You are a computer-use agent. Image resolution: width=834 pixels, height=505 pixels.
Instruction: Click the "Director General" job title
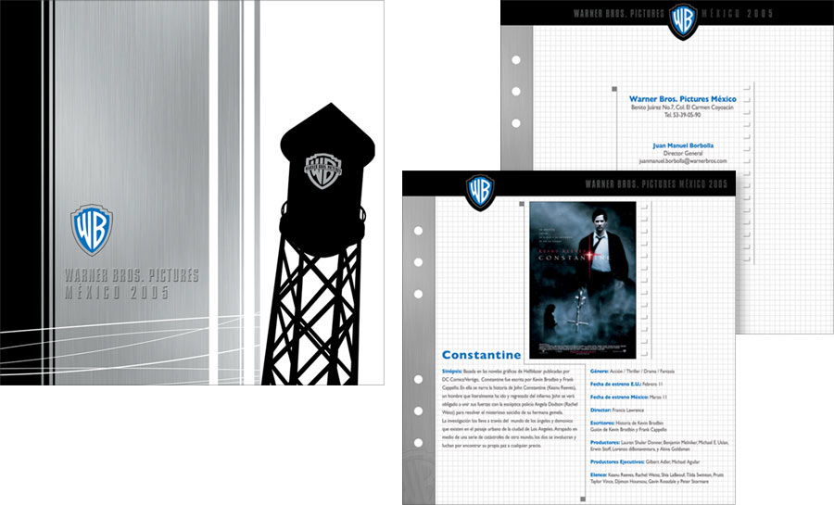pyautogui.click(x=683, y=153)
